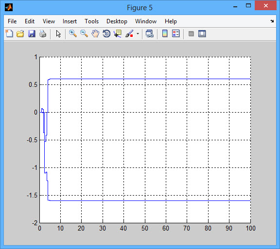Select the Pan hand tool
Image resolution: width=280 pixels, height=249 pixels.
coord(95,33)
